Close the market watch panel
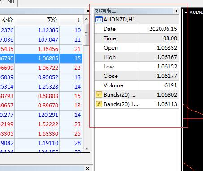Screen dimensions: 203x171 pyautogui.click(x=88, y=11)
